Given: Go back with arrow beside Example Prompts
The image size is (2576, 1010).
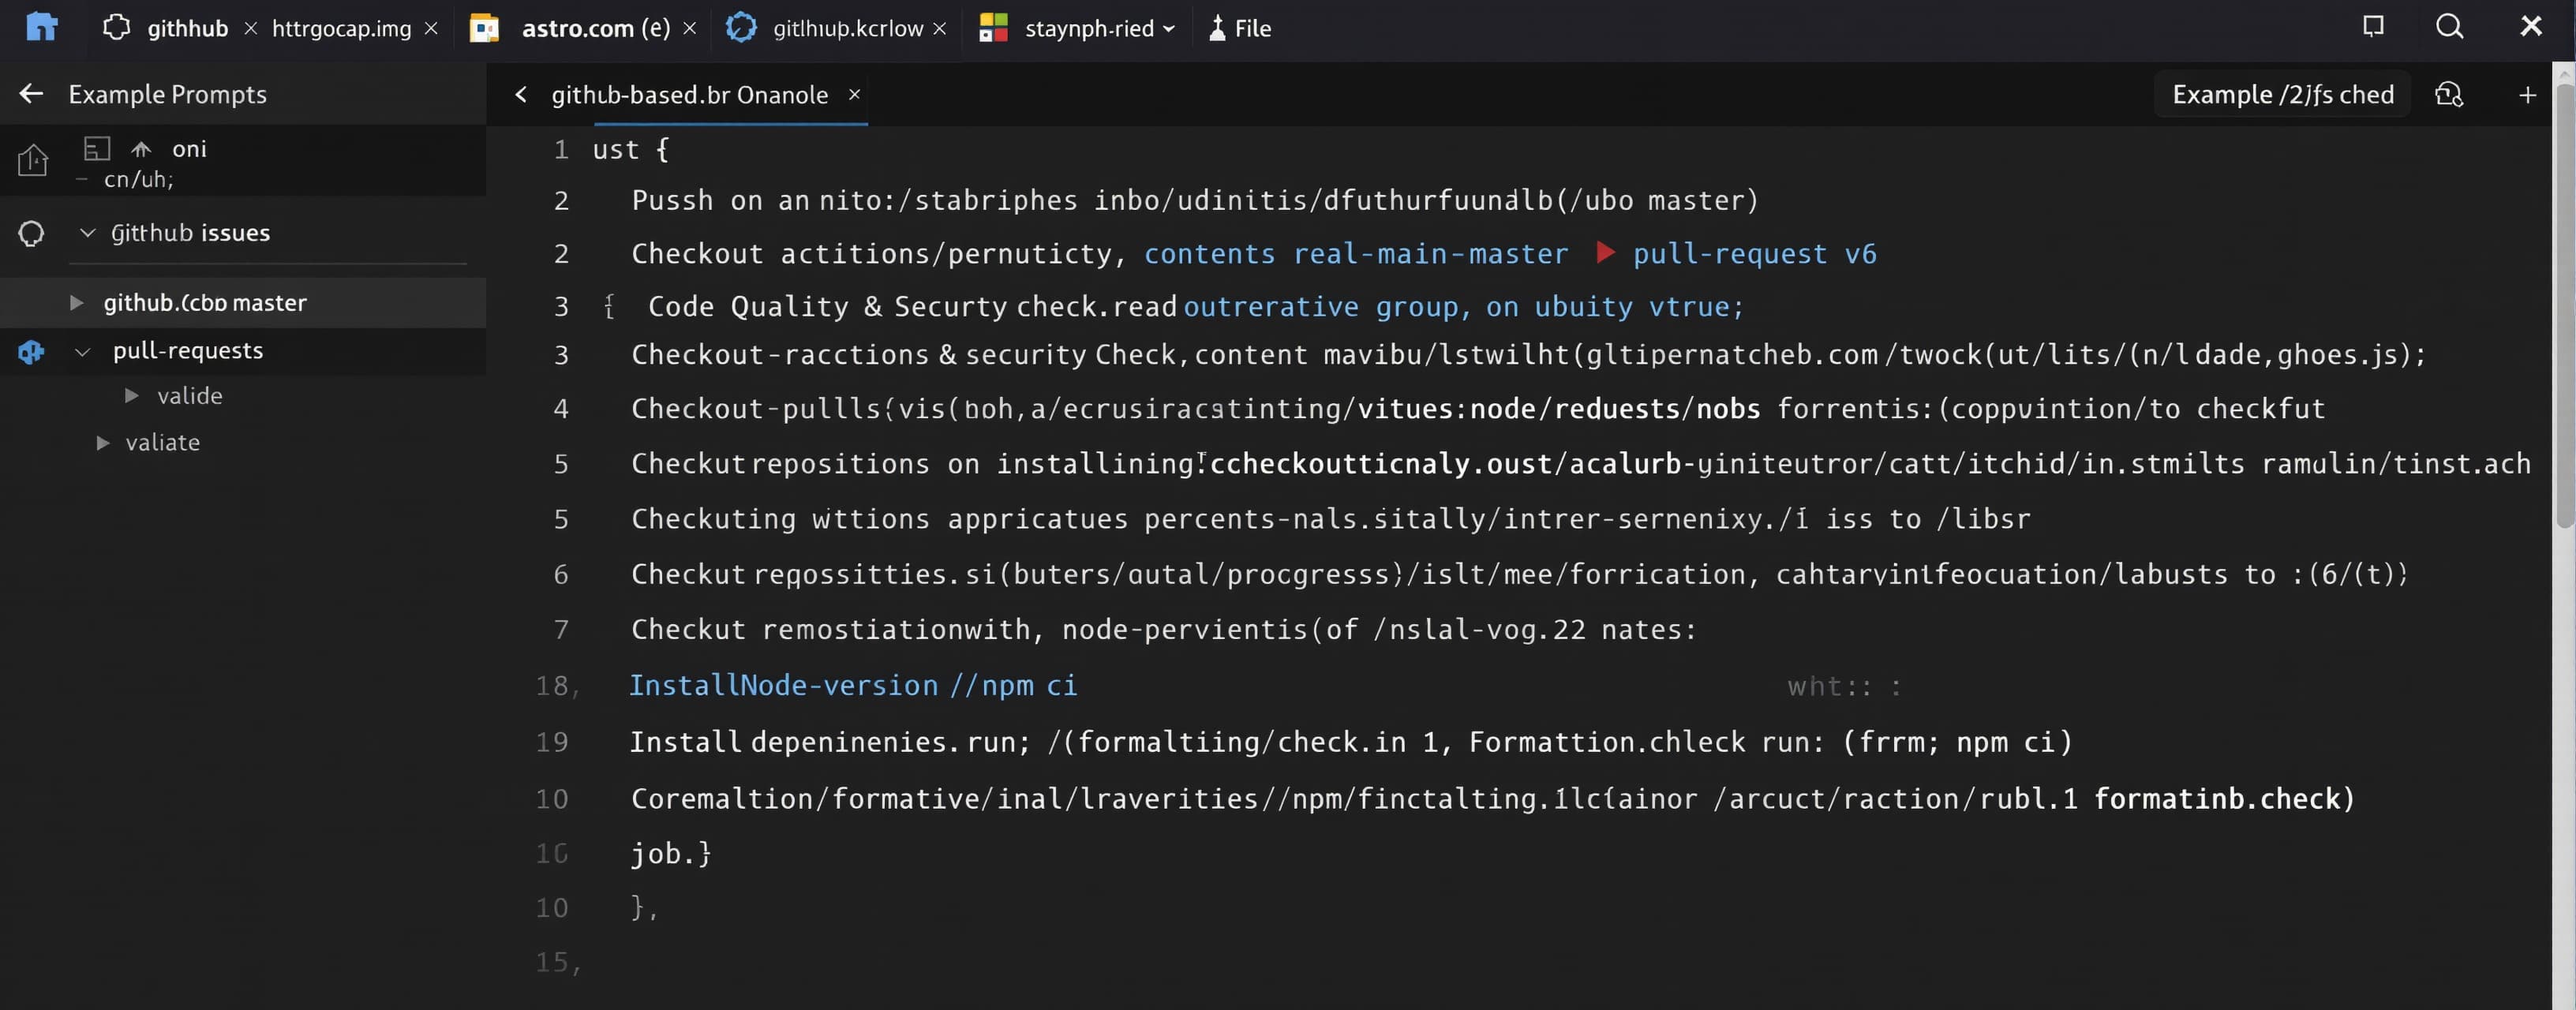Looking at the screenshot, I should 31,94.
